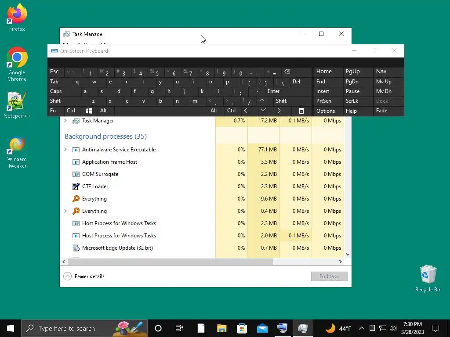Open the Mail app from taskbar

click(262, 328)
